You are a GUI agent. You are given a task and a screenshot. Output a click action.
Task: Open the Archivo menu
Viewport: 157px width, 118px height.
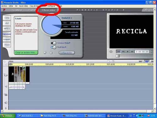pos(4,6)
